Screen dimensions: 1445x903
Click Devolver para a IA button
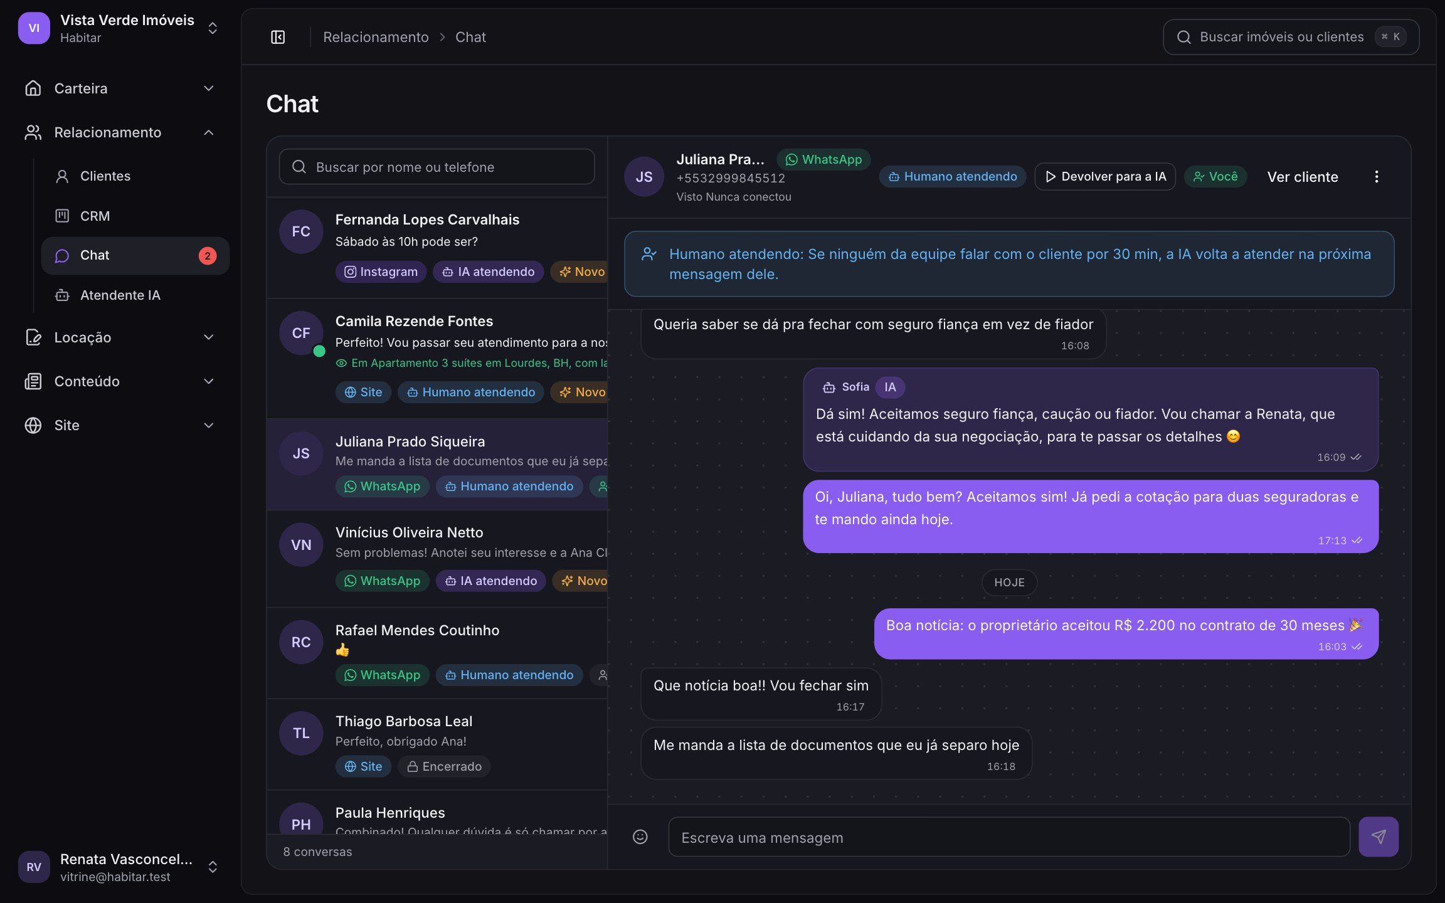tap(1105, 177)
